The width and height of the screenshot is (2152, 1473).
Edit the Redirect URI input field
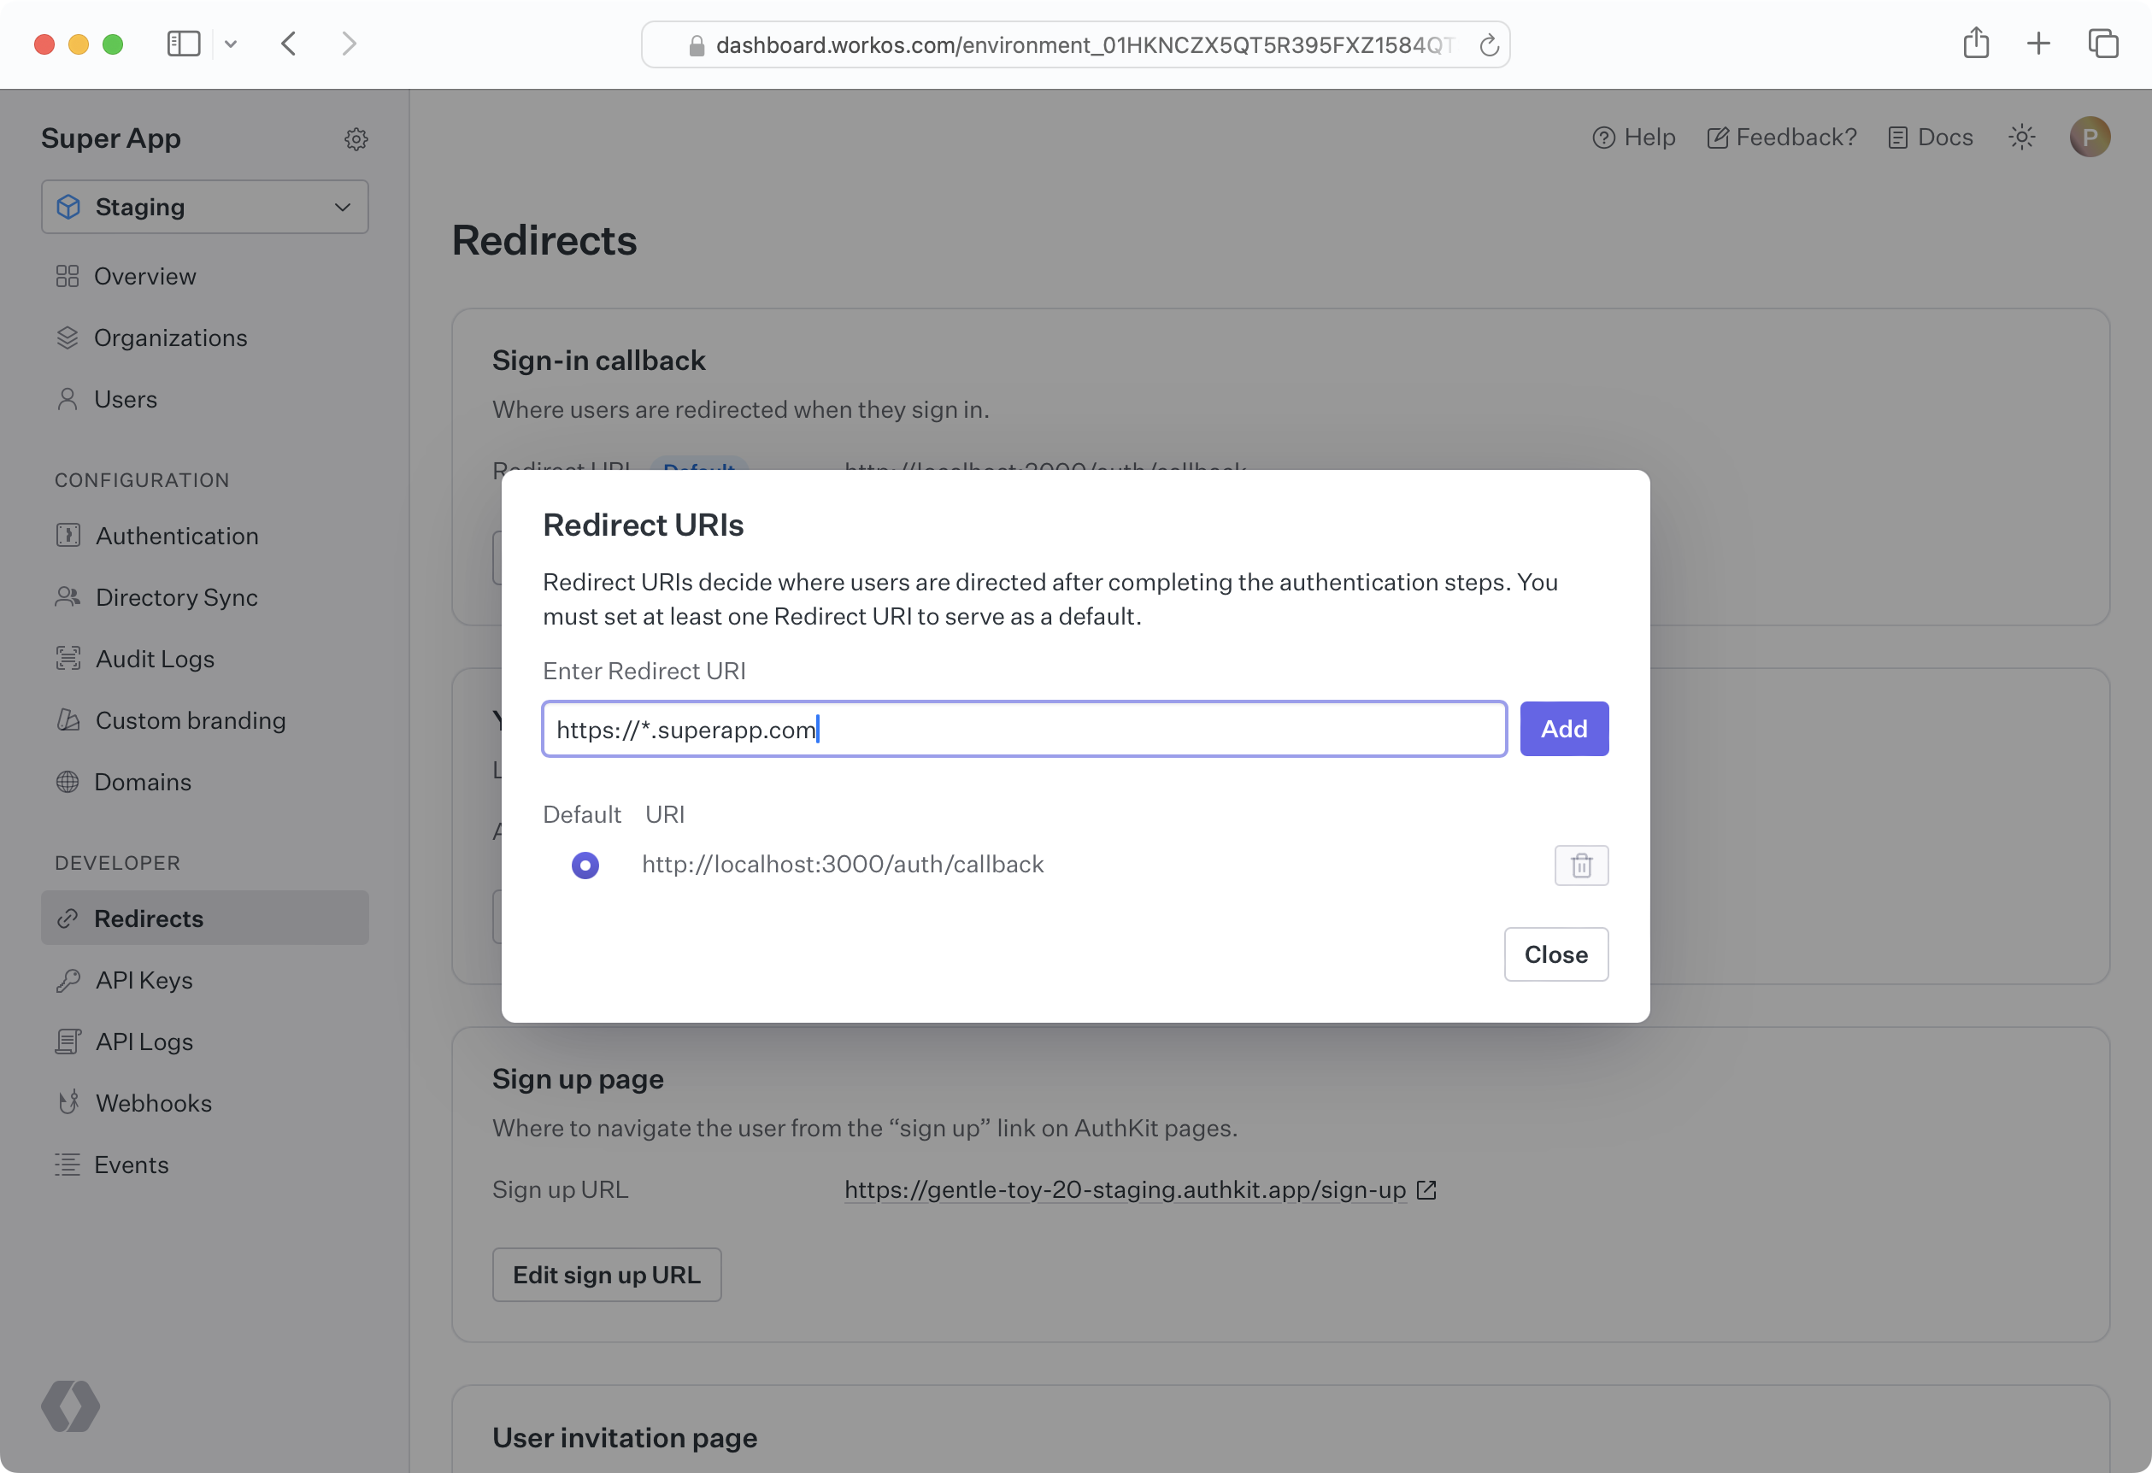1022,729
